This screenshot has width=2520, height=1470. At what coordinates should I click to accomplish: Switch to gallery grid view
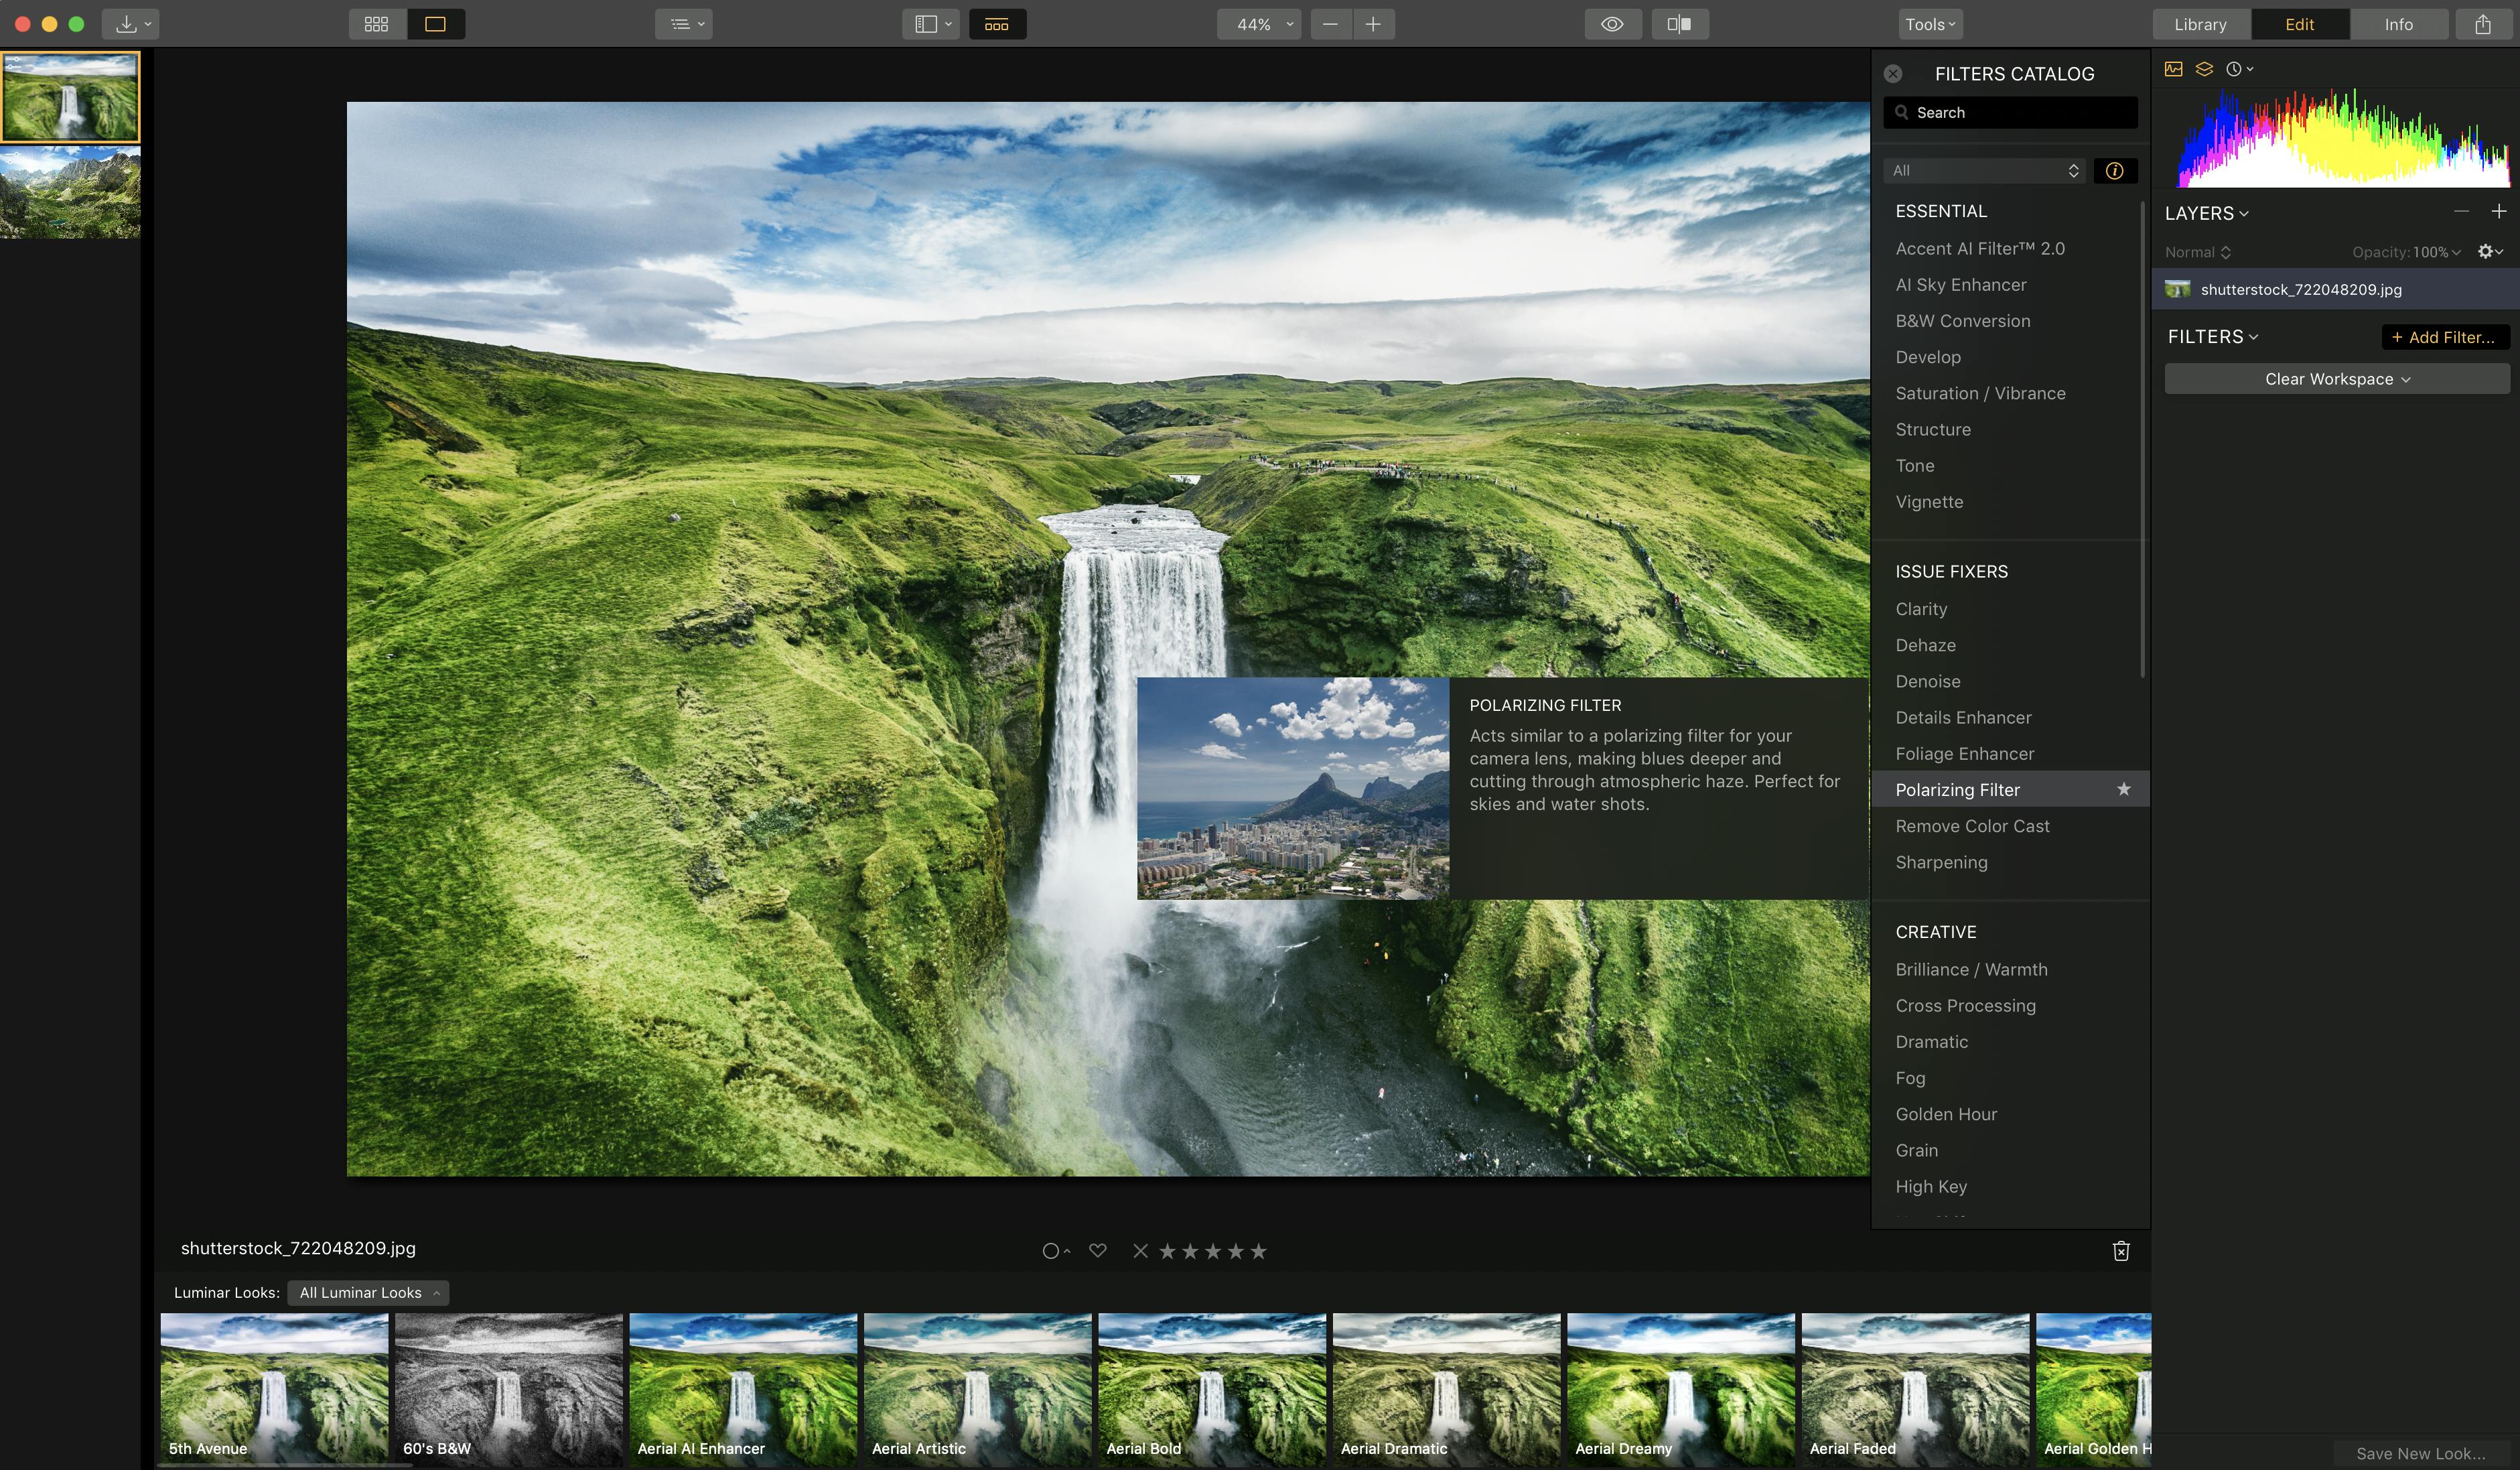377,24
